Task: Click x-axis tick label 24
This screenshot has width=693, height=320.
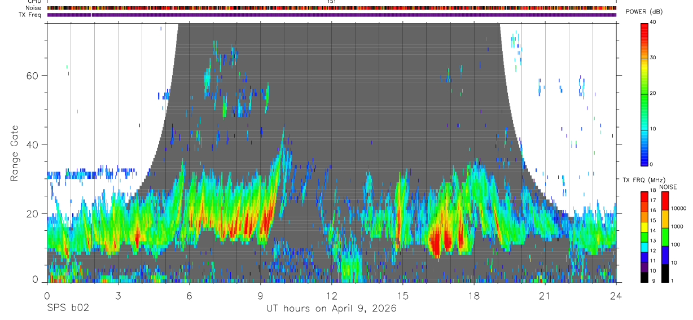Action: tap(616, 296)
